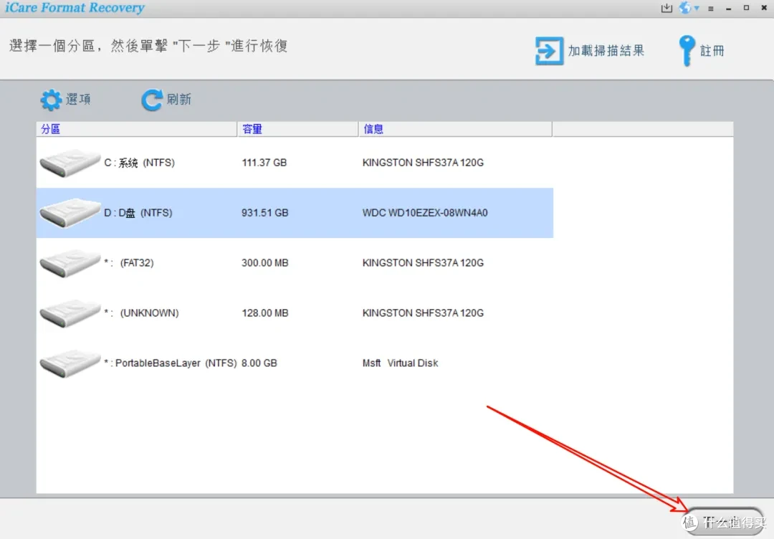Click the 8.00 GB capacity value
The height and width of the screenshot is (539, 774).
point(259,363)
